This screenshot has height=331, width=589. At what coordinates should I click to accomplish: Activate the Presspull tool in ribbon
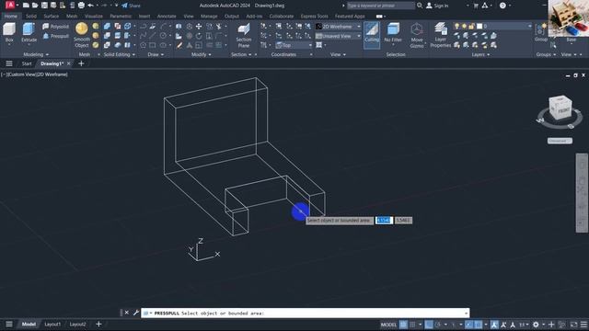[55, 36]
